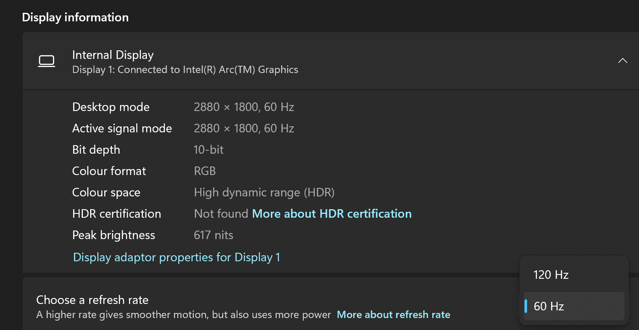Click the Internal Display title text

tap(113, 55)
